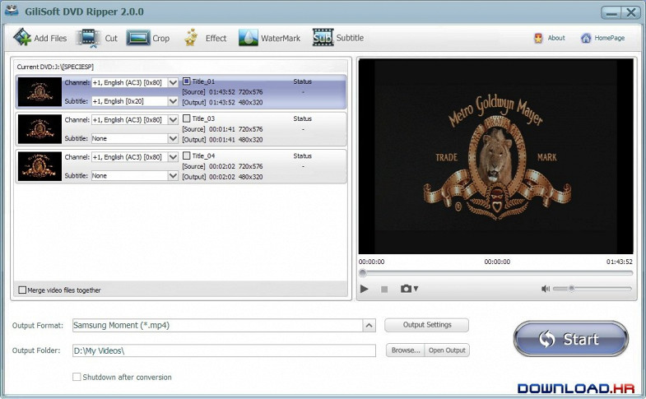This screenshot has width=646, height=399.
Task: Click the Title_01 name text
Action: click(203, 81)
